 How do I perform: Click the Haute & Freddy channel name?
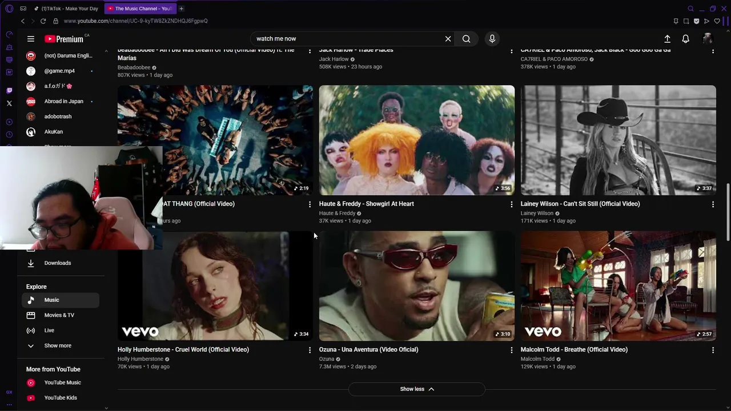point(337,213)
